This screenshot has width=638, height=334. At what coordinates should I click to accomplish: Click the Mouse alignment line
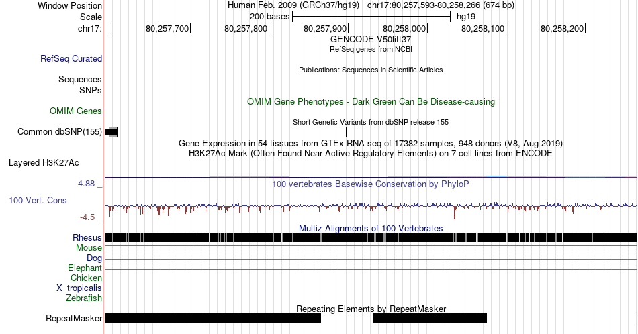click(371, 247)
